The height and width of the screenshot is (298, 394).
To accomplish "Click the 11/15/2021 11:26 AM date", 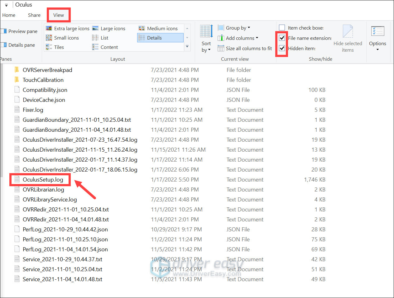I will tap(178, 149).
